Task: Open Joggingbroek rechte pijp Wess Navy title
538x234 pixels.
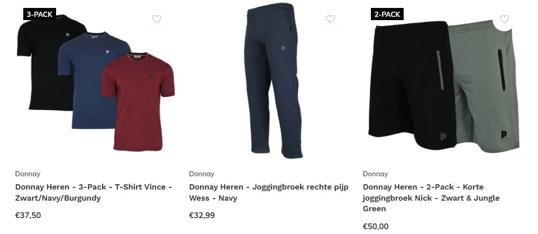Action: 269,192
